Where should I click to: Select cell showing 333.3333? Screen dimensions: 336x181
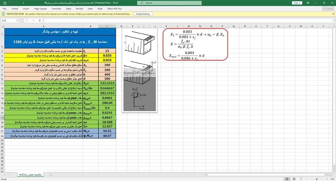point(107,83)
